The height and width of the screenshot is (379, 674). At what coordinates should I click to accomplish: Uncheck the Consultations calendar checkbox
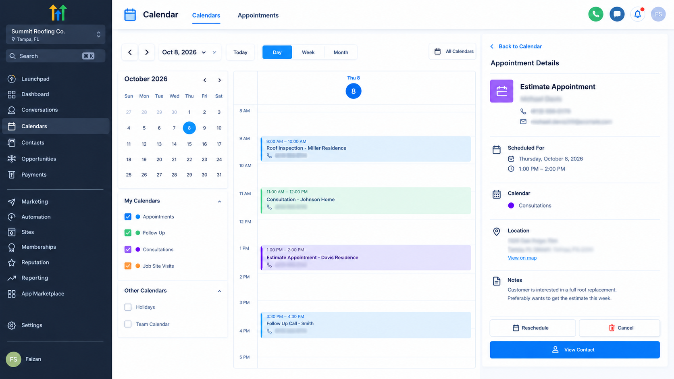(x=128, y=250)
